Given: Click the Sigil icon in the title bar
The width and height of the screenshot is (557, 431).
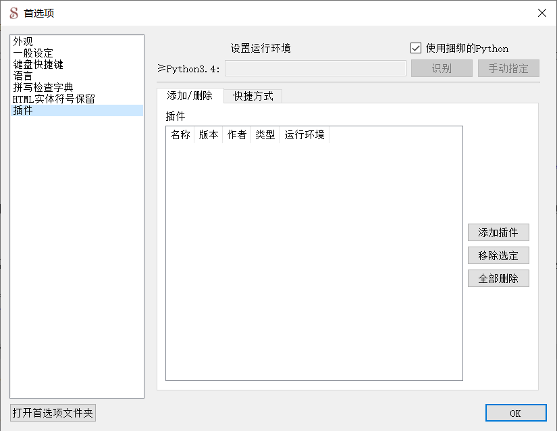Looking at the screenshot, I should point(15,13).
